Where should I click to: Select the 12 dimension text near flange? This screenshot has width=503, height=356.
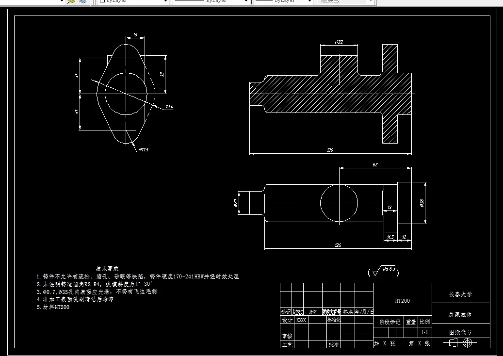[x=404, y=237]
